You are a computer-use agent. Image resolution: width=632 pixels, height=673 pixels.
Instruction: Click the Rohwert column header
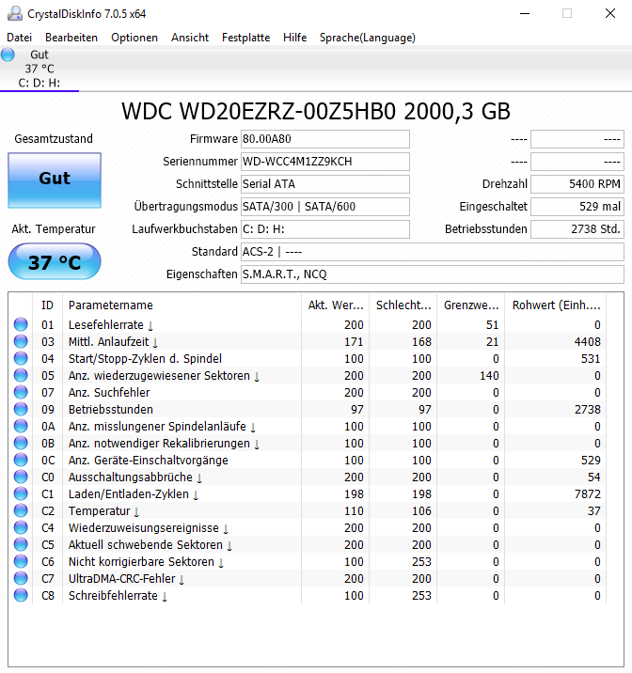pos(556,305)
